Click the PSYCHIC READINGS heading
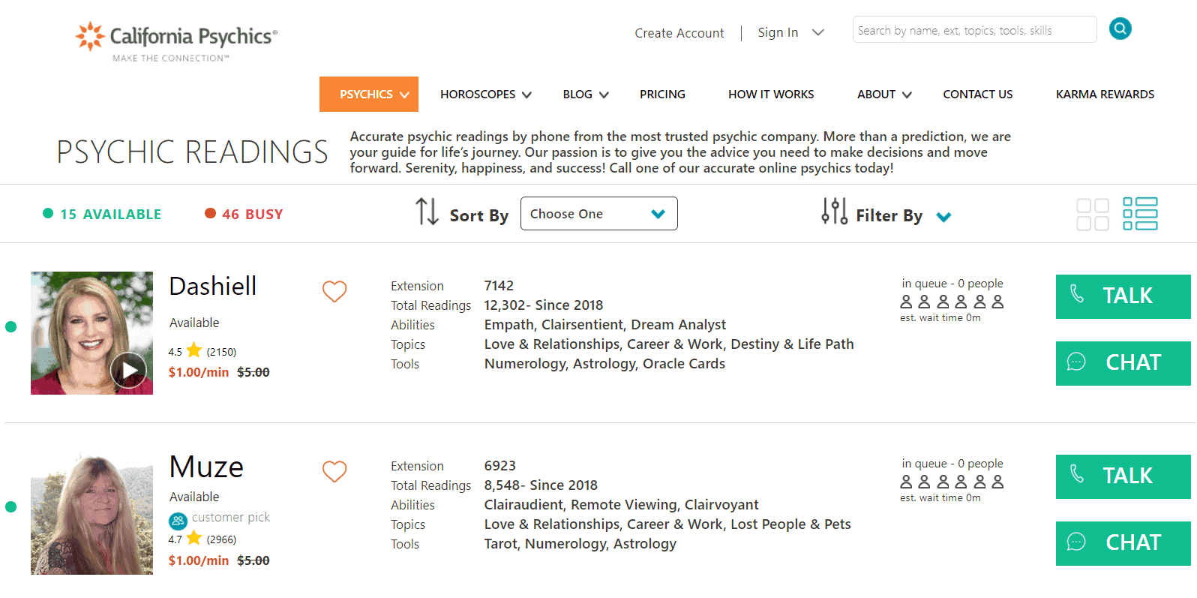This screenshot has height=598, width=1197. click(x=193, y=152)
